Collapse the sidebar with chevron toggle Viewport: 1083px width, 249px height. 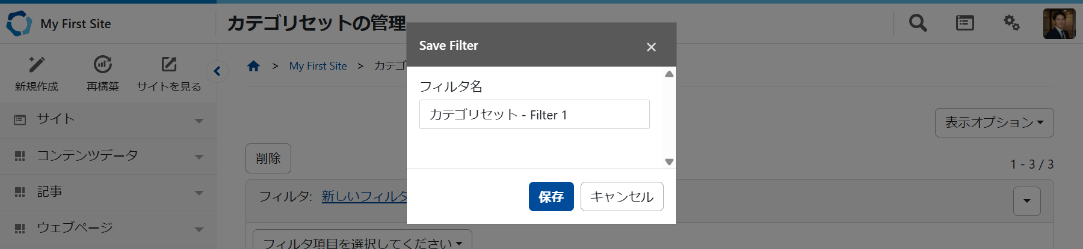(217, 71)
